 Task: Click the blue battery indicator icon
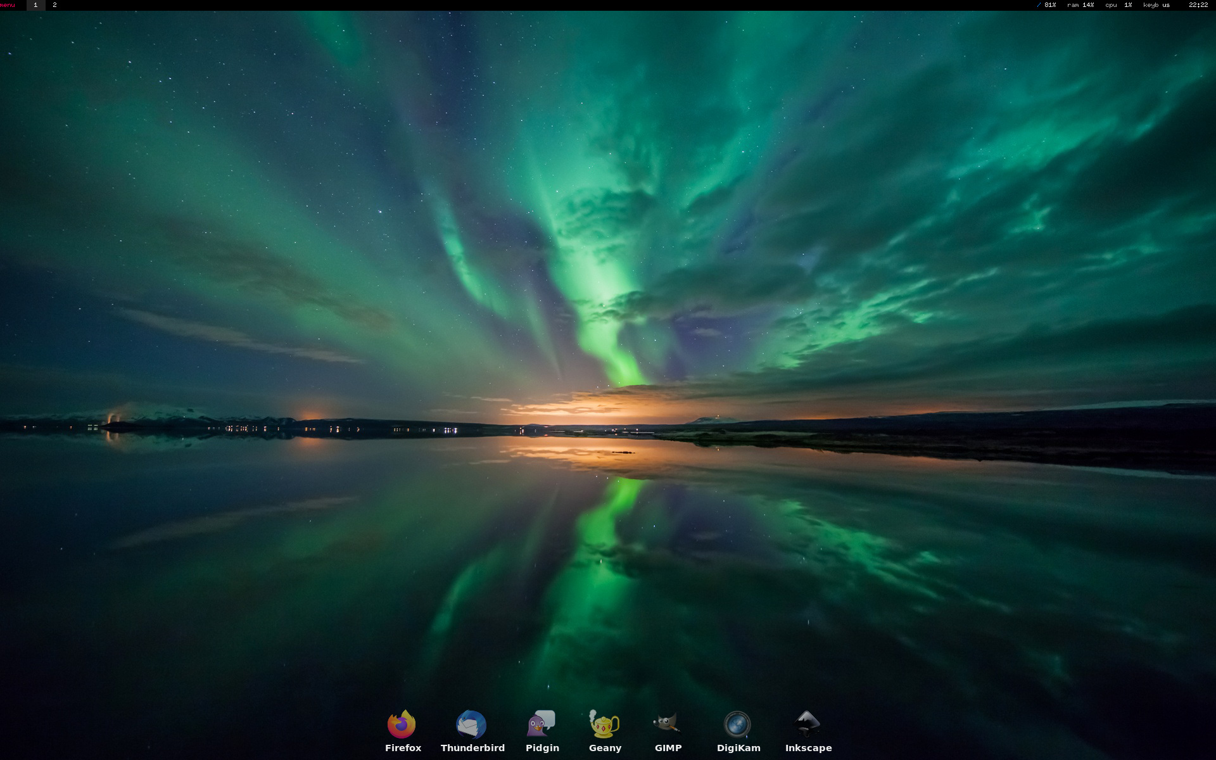[1039, 5]
